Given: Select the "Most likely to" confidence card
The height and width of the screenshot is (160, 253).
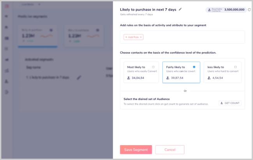Looking at the screenshot, I should pyautogui.click(x=140, y=72).
